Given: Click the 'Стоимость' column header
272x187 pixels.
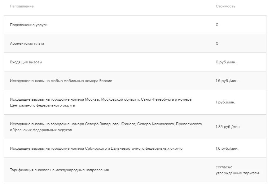Looking at the screenshot, I should 226,6.
